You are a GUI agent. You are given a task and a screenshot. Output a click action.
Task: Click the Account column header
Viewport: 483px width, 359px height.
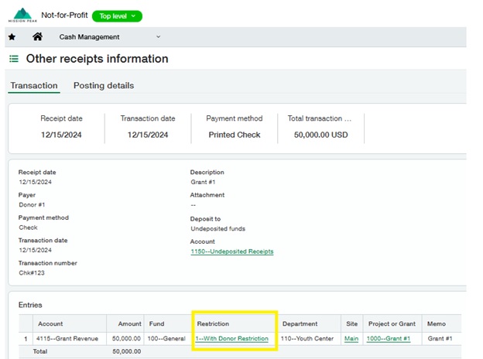point(50,324)
